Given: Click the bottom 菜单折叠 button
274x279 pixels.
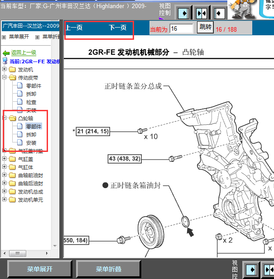Looking at the screenshot, I should [x=108, y=269].
